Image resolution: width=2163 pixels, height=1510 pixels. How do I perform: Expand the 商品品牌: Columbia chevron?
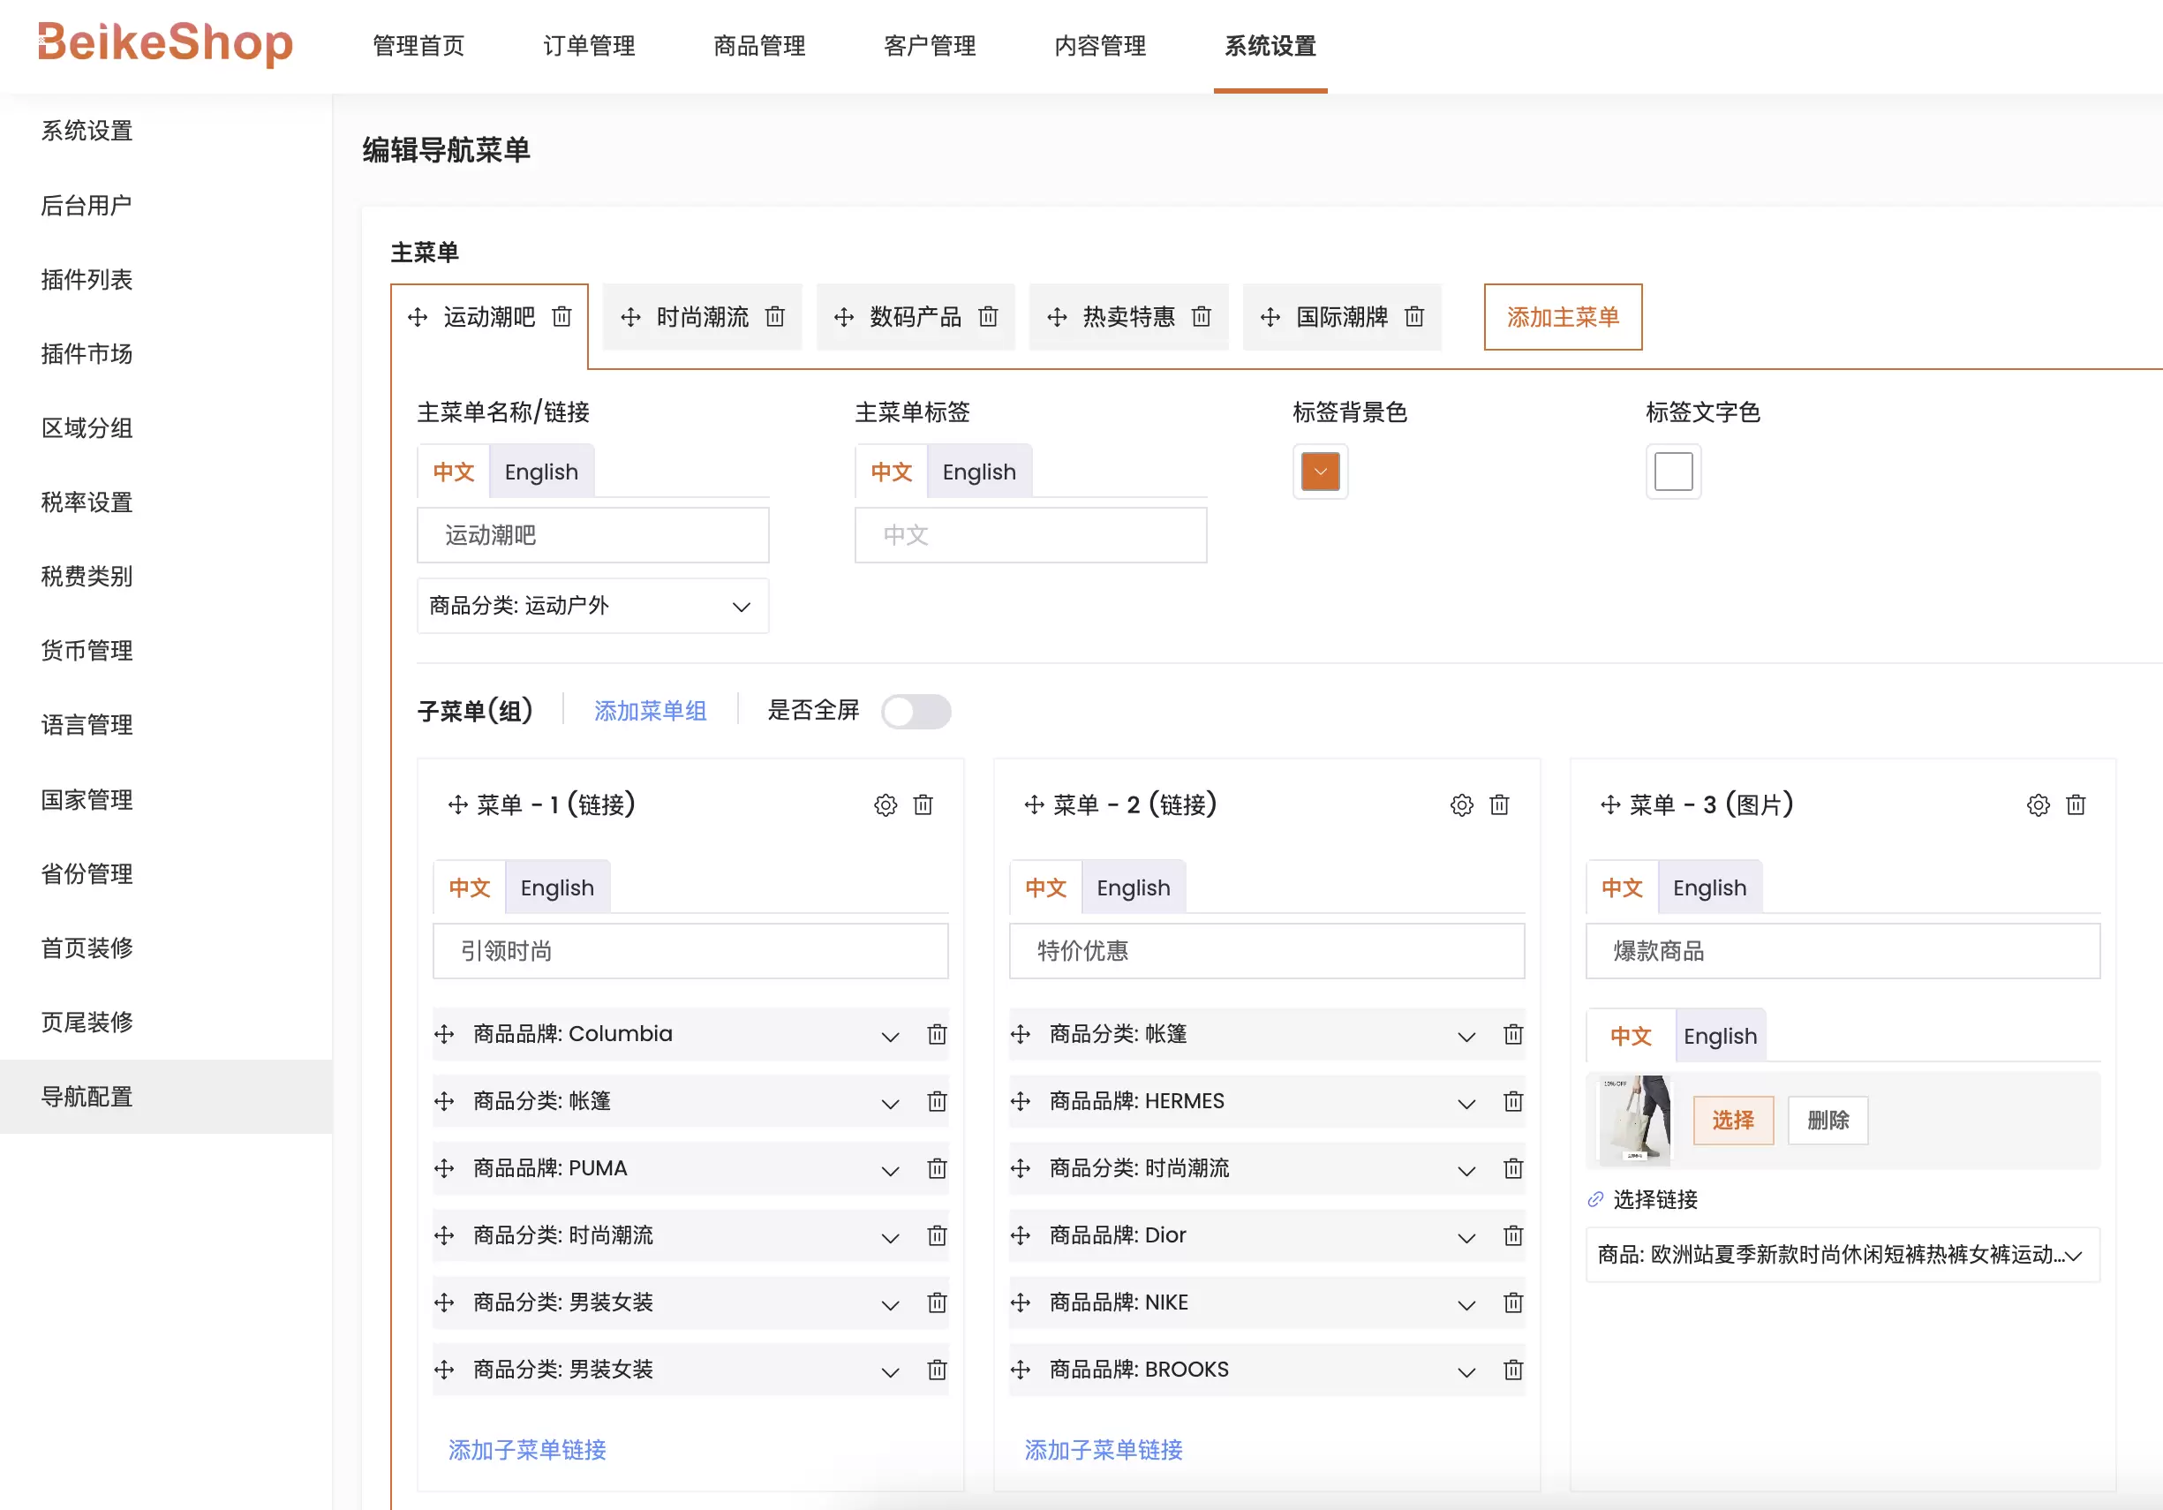click(889, 1037)
